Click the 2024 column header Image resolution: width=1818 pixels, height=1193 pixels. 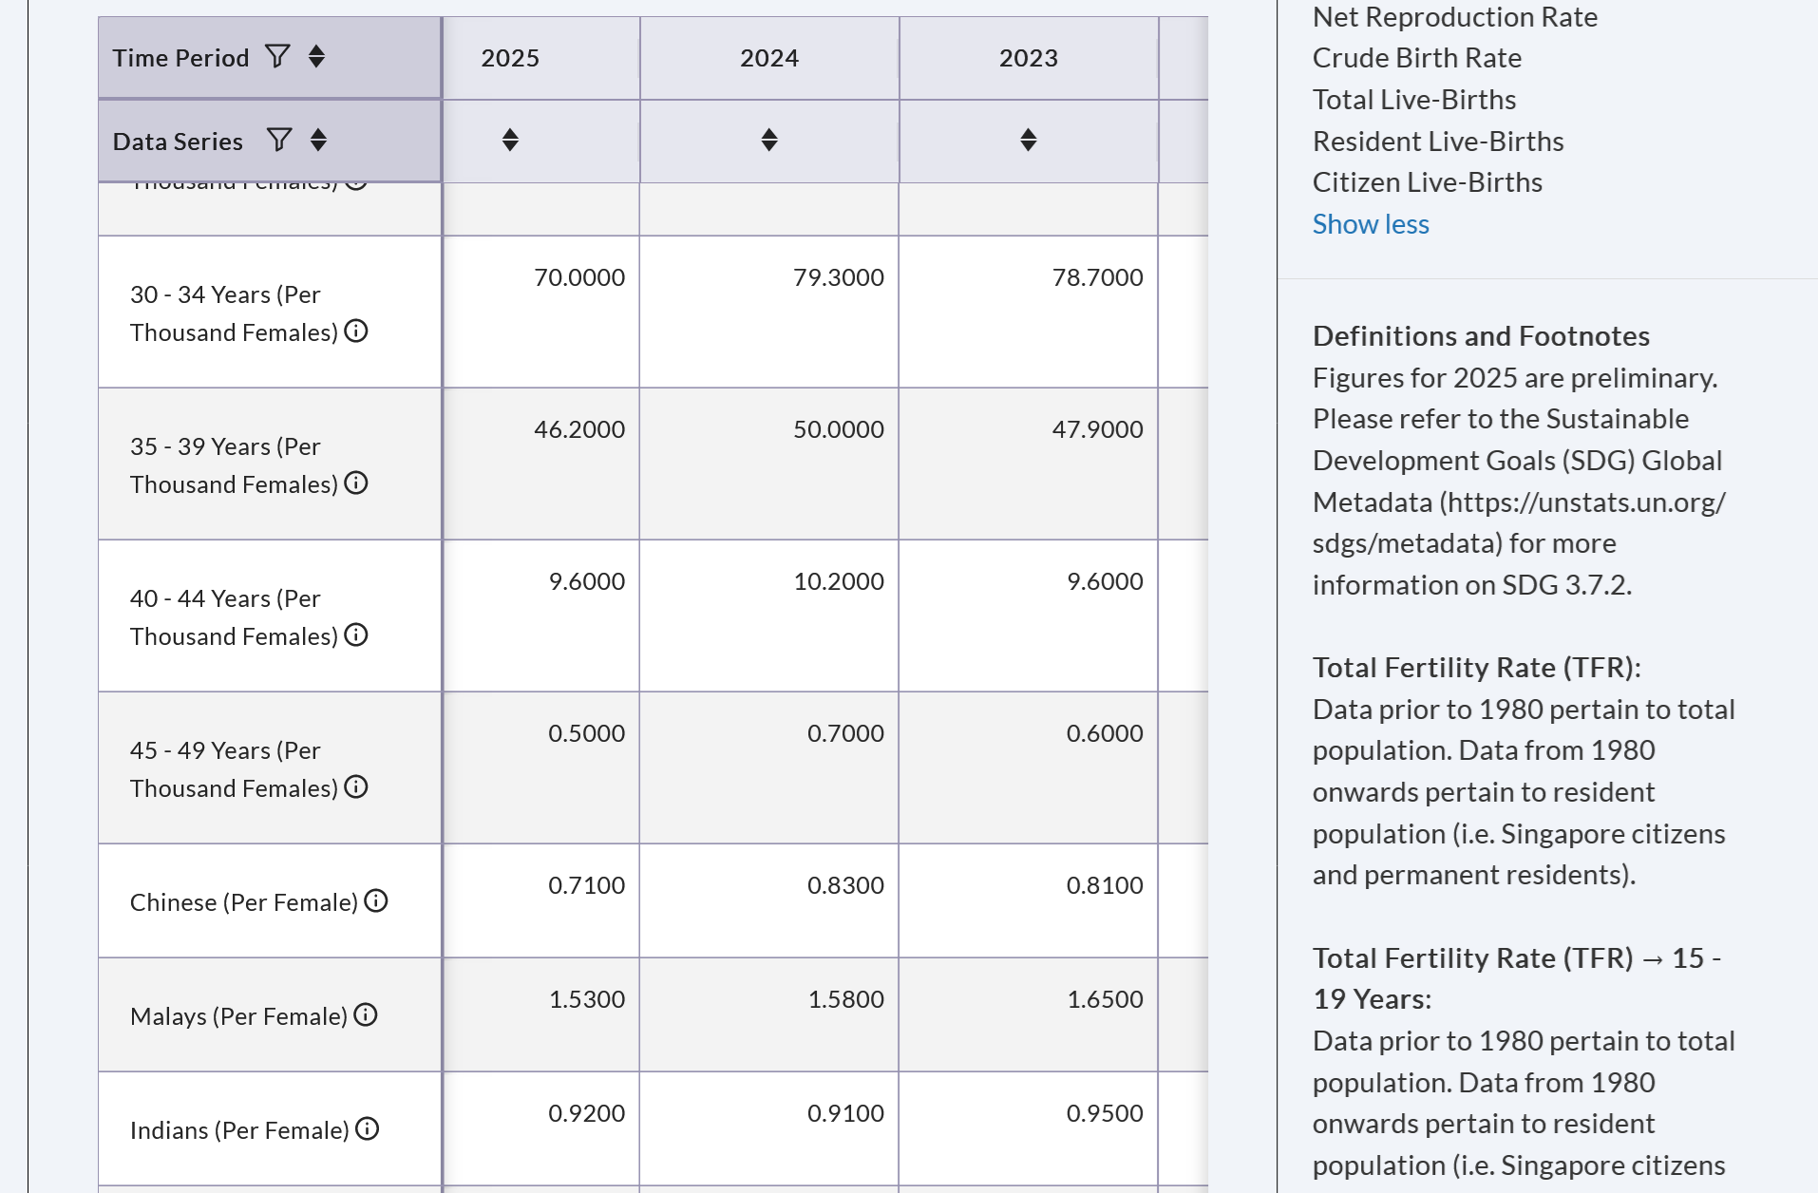click(x=769, y=58)
